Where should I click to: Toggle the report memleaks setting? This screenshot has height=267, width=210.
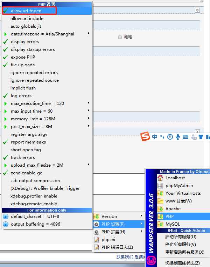pos(47,142)
